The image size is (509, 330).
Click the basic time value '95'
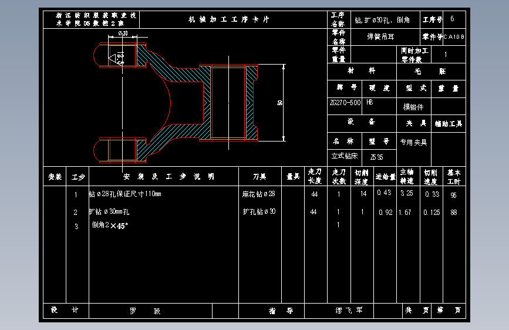pos(453,195)
